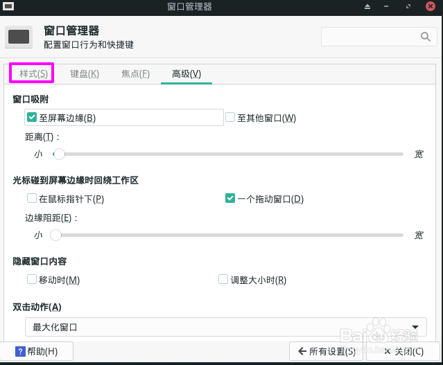
Task: Enable 移动时(M) checkbox
Action: point(32,279)
